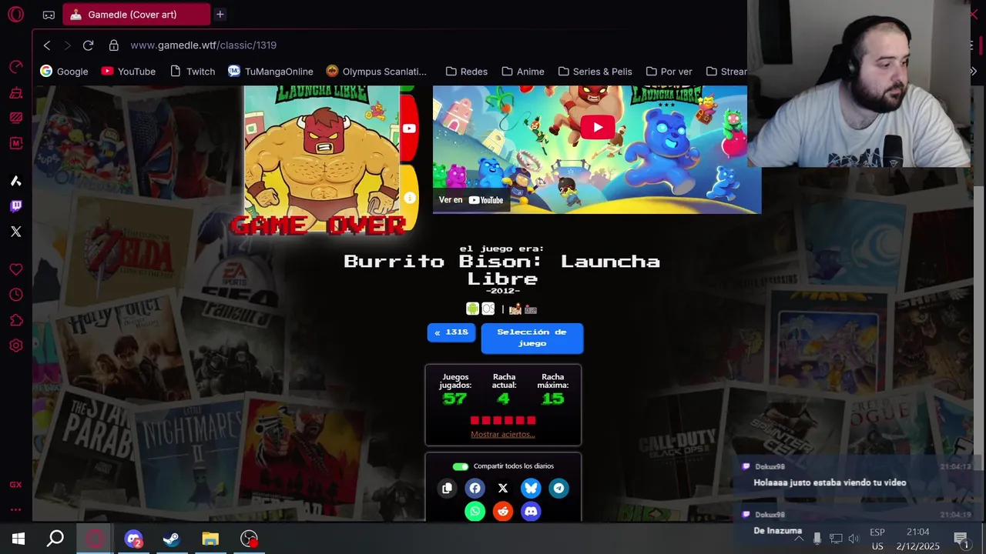Open Windows taskbar search
The height and width of the screenshot is (554, 986).
(55, 539)
